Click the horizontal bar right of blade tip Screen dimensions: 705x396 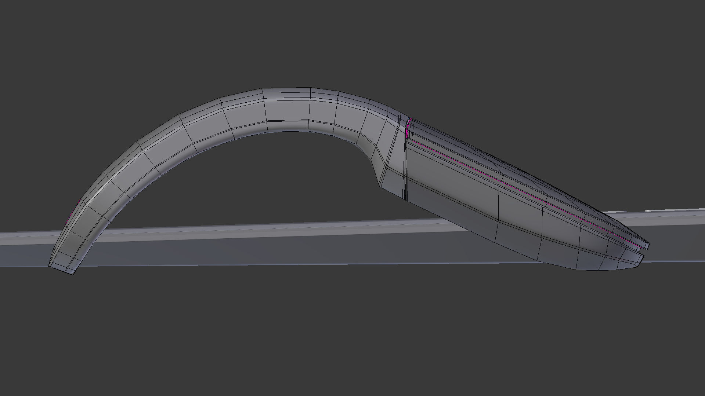pyautogui.click(x=679, y=235)
